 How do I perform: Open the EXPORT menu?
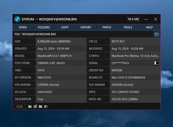(x=86, y=27)
